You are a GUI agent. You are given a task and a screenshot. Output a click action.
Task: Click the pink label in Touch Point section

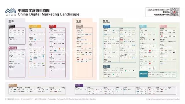point(163,26)
